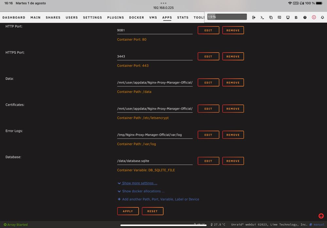Switch to the DOCKER tab

[136, 18]
